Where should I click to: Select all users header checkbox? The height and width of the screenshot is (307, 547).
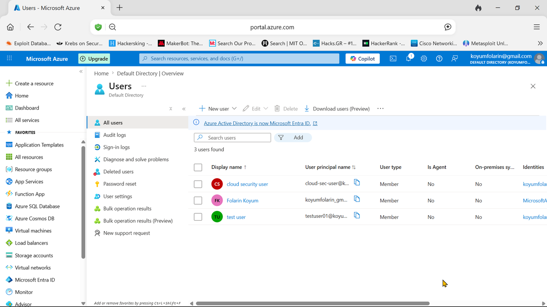coord(198,167)
